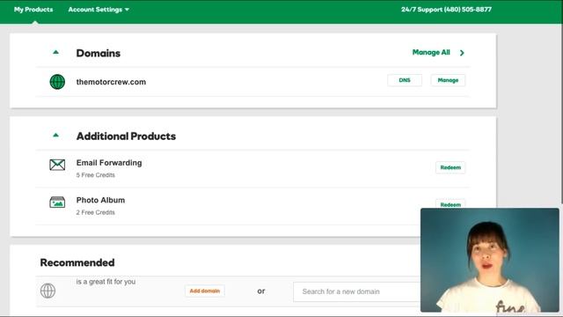The image size is (563, 317).
Task: Click Manage for themotorcrew.com
Action: pyautogui.click(x=448, y=80)
